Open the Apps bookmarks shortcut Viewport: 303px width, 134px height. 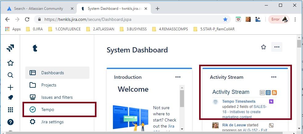click(13, 29)
